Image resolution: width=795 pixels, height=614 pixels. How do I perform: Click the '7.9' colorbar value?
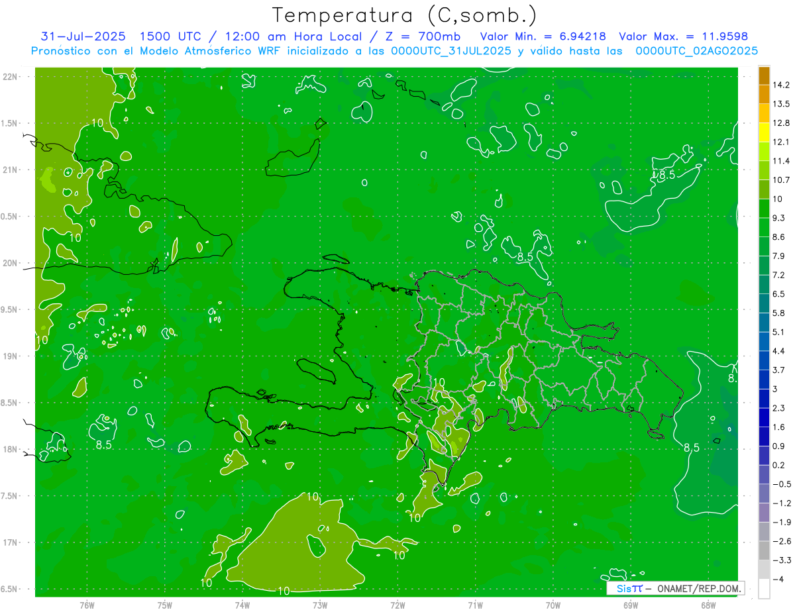[779, 256]
